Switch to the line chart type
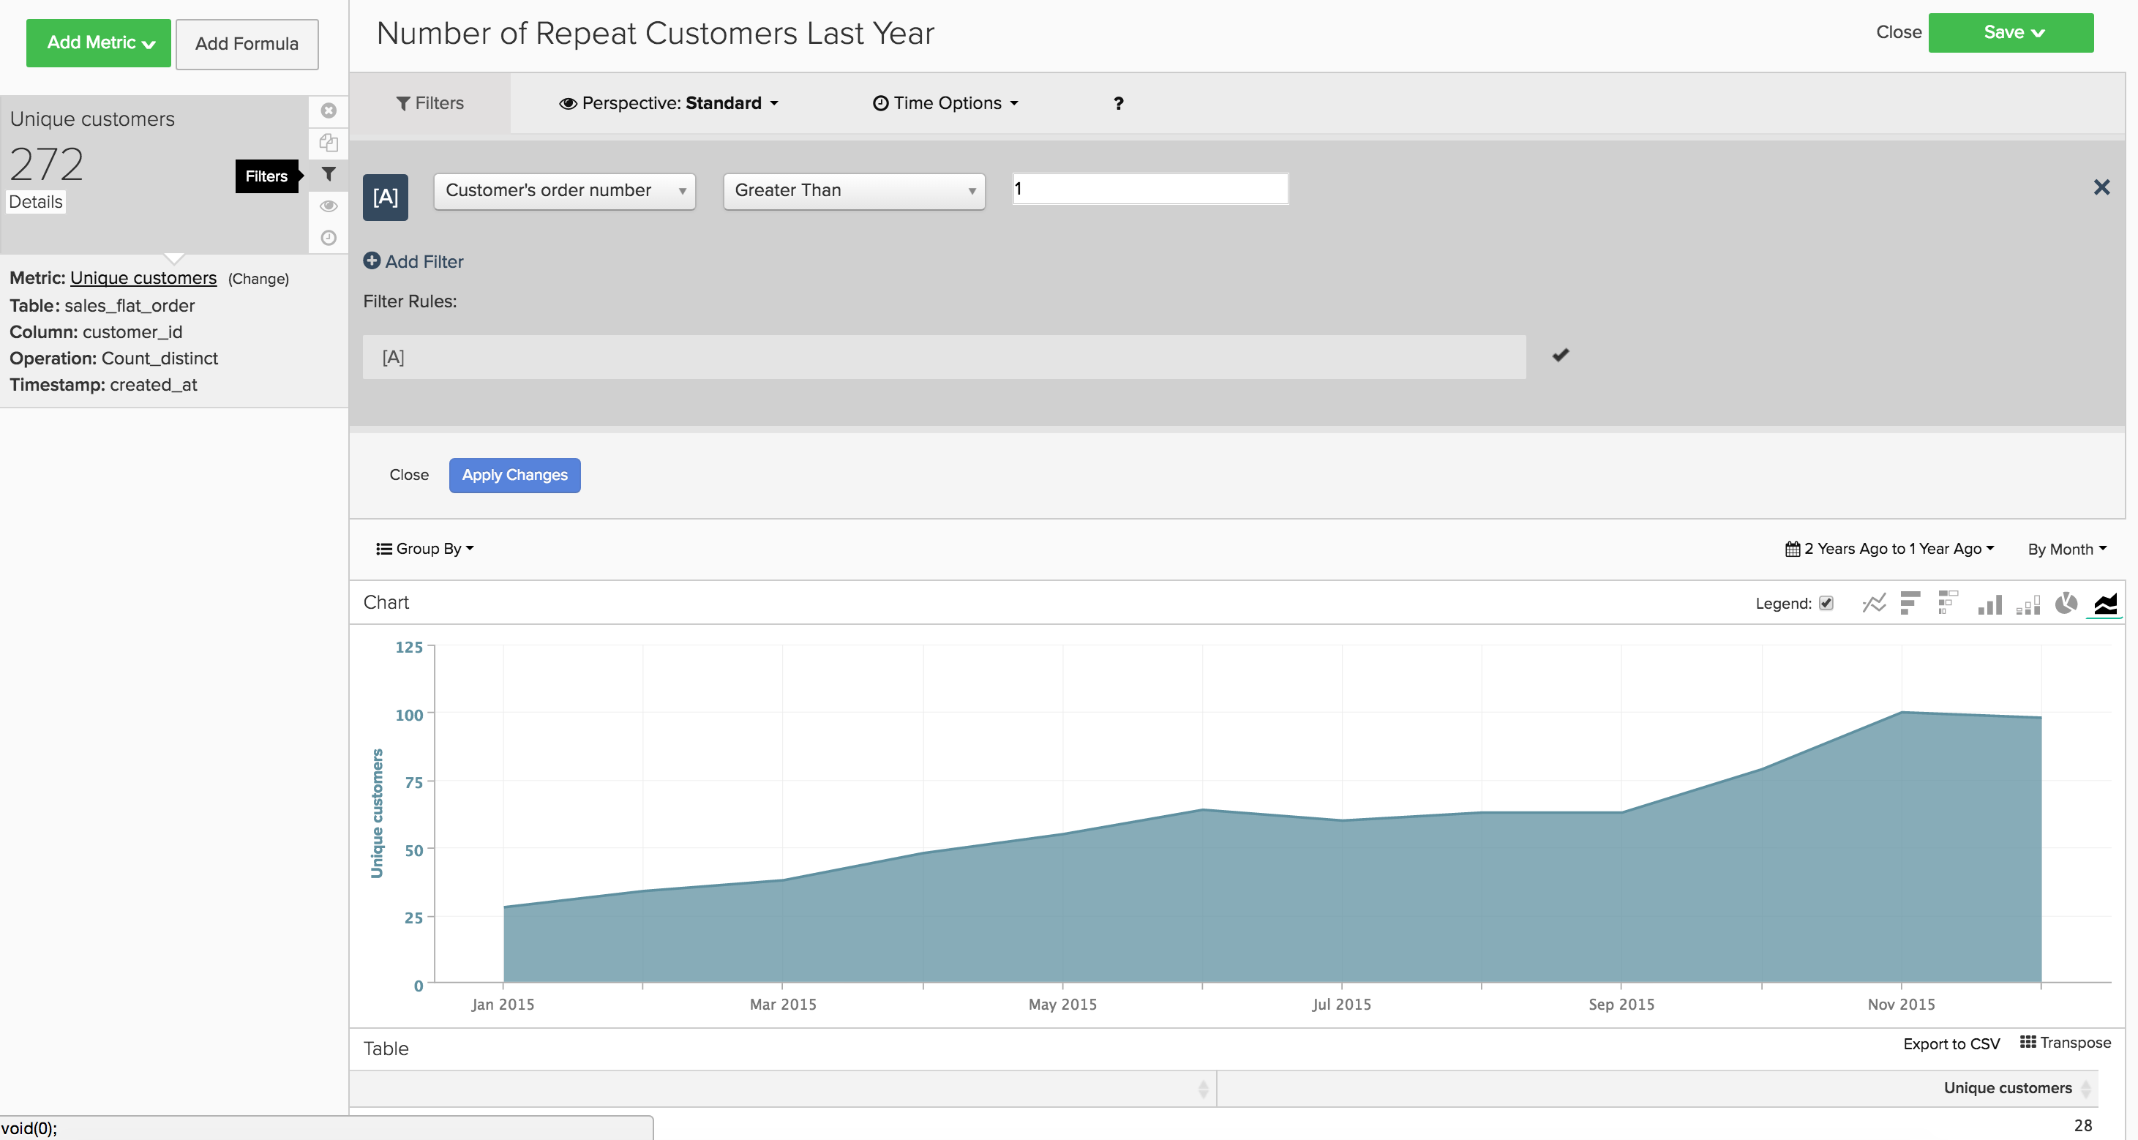This screenshot has height=1140, width=2138. (x=1873, y=603)
